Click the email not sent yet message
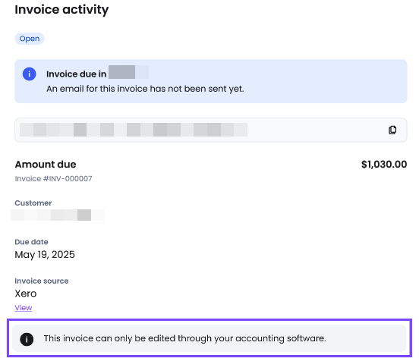This screenshot has width=419, height=358. tap(145, 89)
